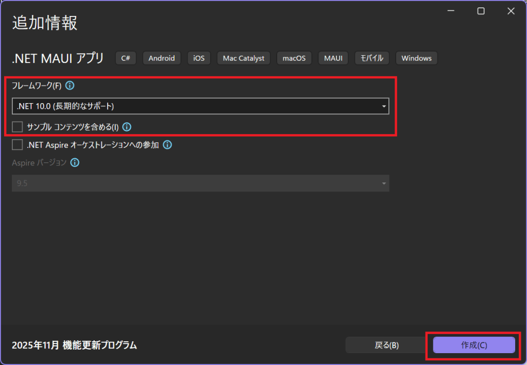Go back with 戻る(B) button
The width and height of the screenshot is (527, 365).
click(x=386, y=345)
